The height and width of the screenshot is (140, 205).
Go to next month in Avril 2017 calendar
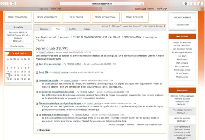point(25,54)
